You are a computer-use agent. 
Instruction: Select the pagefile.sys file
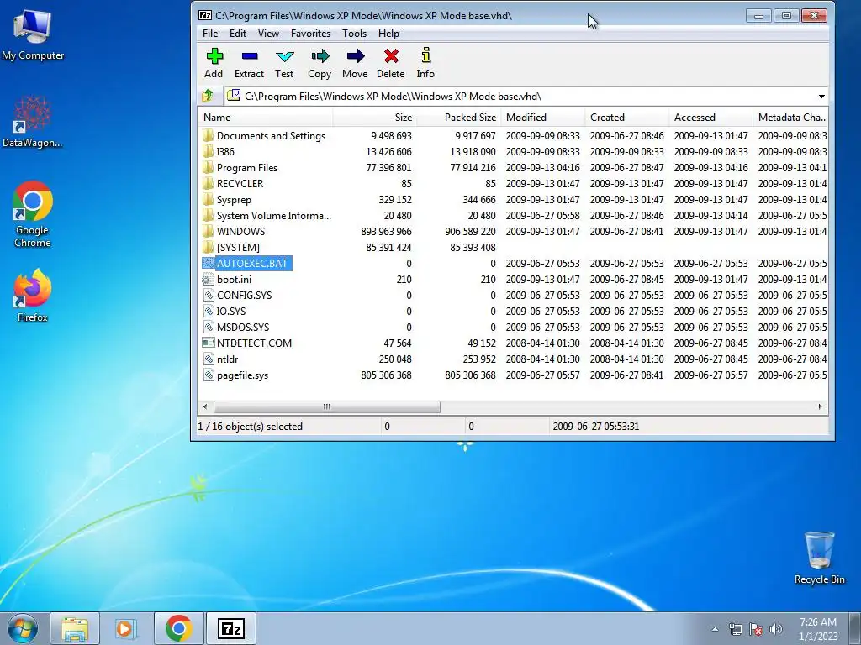pyautogui.click(x=235, y=375)
